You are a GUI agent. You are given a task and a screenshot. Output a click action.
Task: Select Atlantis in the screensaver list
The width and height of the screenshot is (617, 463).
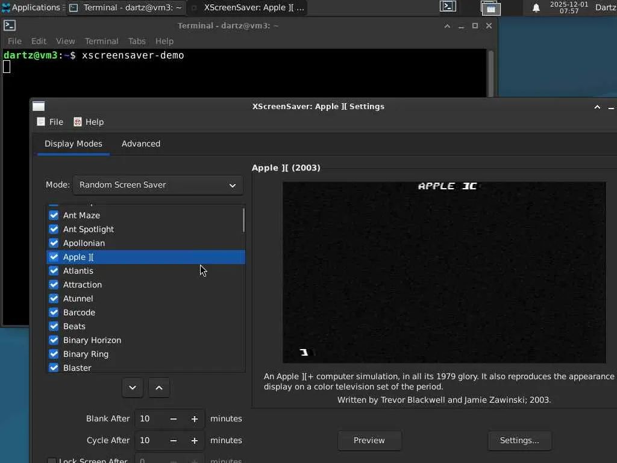tap(146, 271)
